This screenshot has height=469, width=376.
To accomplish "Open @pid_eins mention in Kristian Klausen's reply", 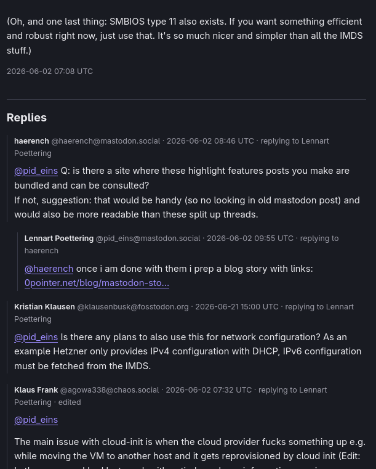I will [x=36, y=337].
